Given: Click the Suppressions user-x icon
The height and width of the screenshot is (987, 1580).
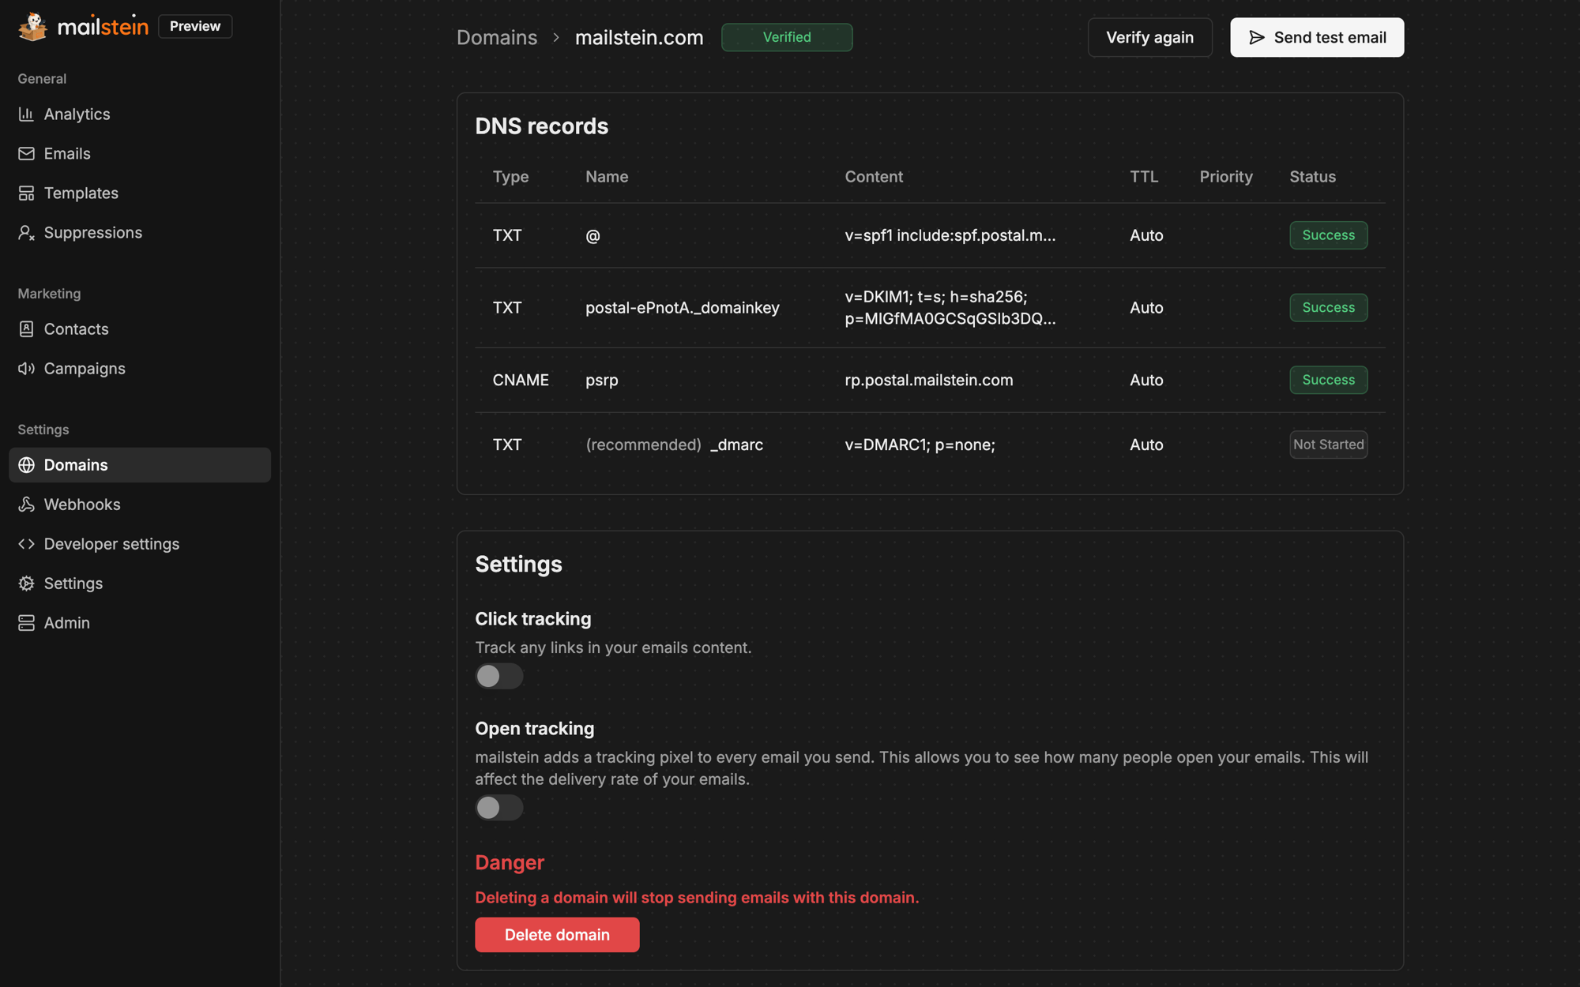Looking at the screenshot, I should point(26,233).
